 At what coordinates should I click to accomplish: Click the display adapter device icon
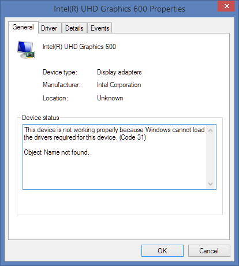pyautogui.click(x=25, y=50)
